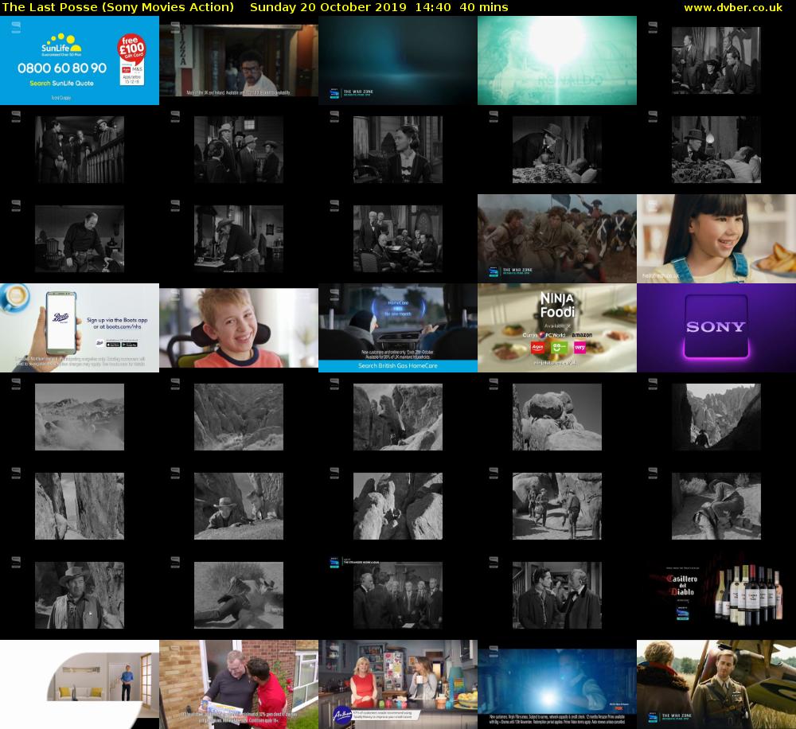
Task: Open the Boots app advert thumbnail
Action: pos(80,328)
